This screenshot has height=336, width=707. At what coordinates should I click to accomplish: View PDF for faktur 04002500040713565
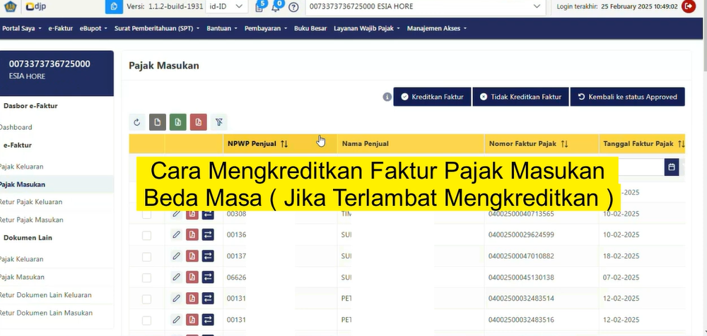click(192, 213)
